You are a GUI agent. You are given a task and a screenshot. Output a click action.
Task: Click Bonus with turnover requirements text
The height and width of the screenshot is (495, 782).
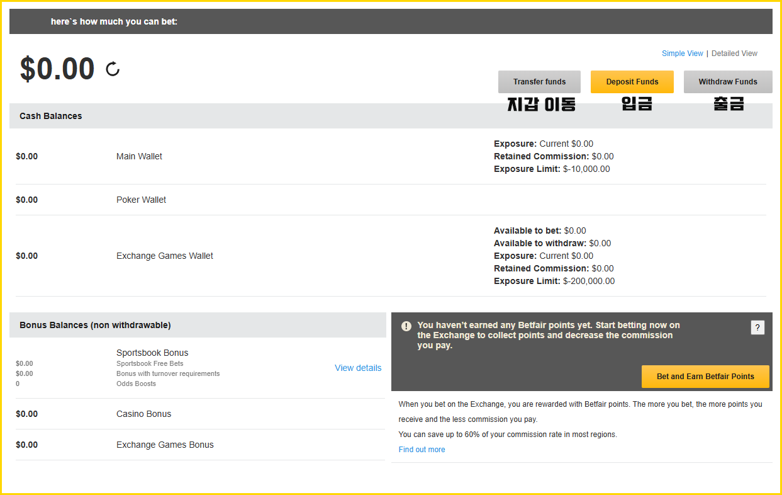tap(168, 373)
